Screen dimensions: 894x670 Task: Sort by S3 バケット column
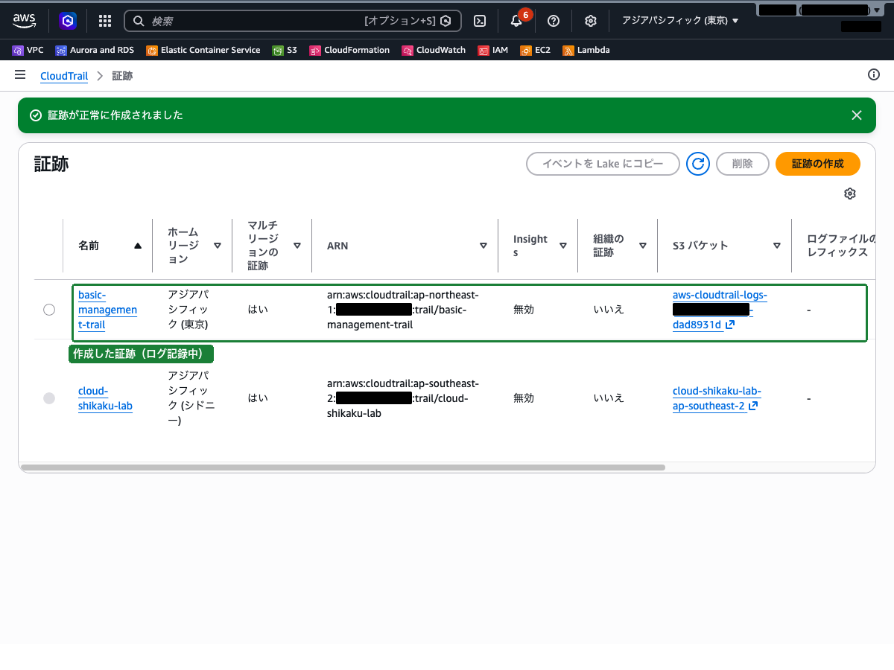tap(777, 246)
